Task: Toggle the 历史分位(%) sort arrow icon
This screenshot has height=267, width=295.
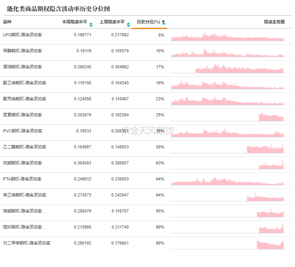Action: pos(164,23)
